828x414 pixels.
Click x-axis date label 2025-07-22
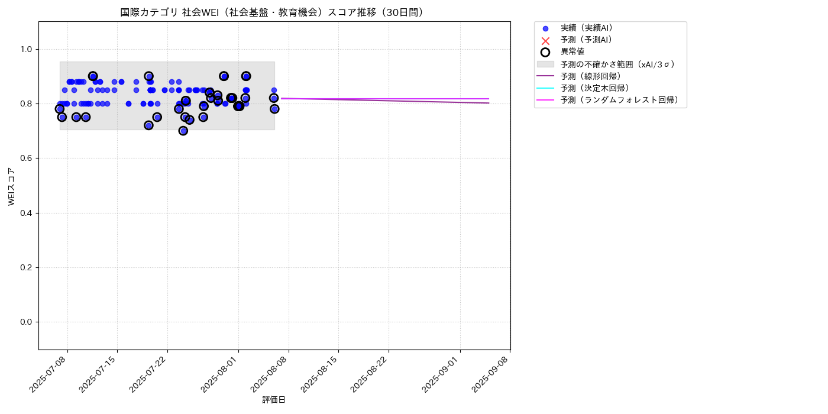point(149,374)
